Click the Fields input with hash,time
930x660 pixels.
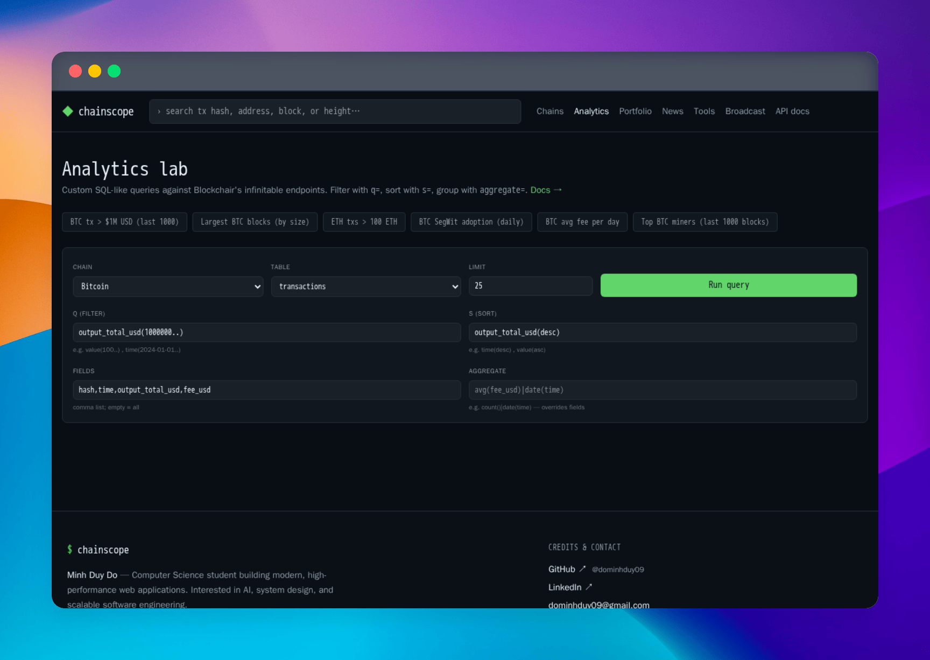click(x=267, y=390)
